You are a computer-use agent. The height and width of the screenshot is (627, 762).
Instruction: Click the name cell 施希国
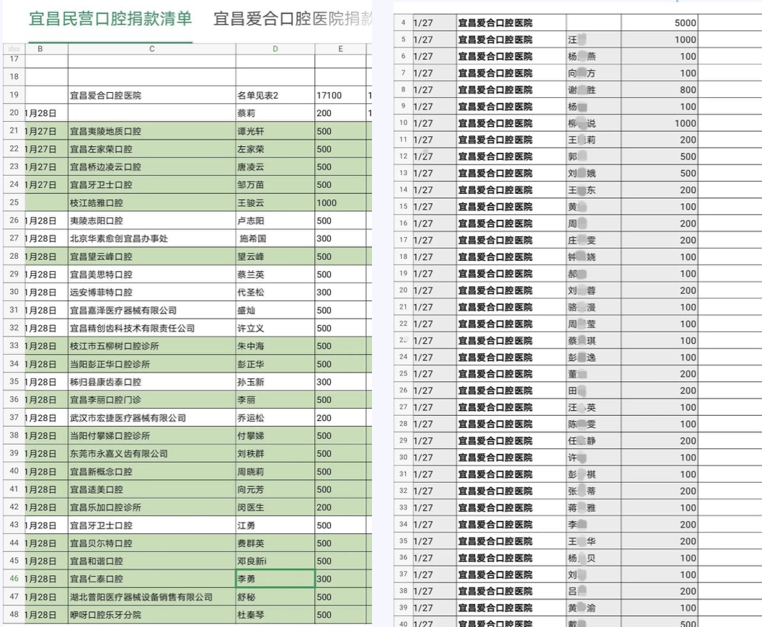tap(275, 239)
